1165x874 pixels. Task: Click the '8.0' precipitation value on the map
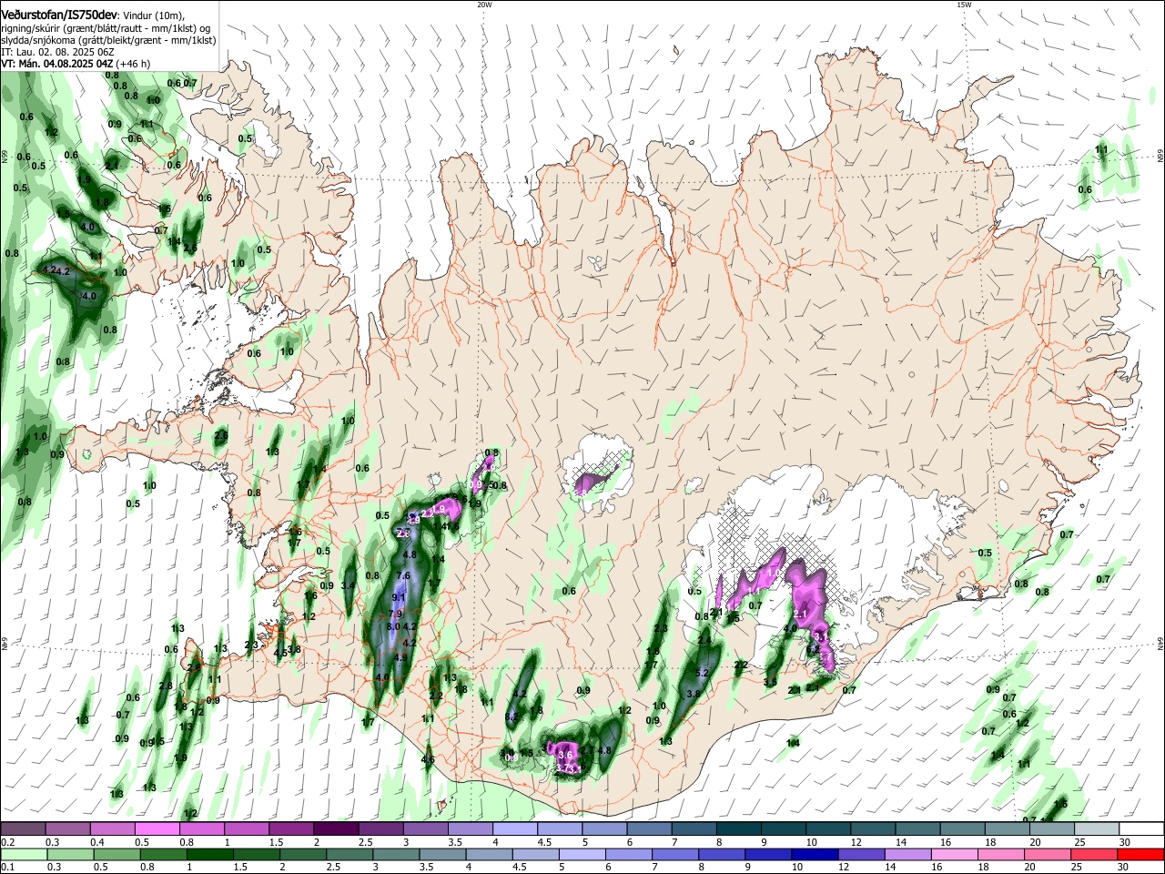[393, 627]
